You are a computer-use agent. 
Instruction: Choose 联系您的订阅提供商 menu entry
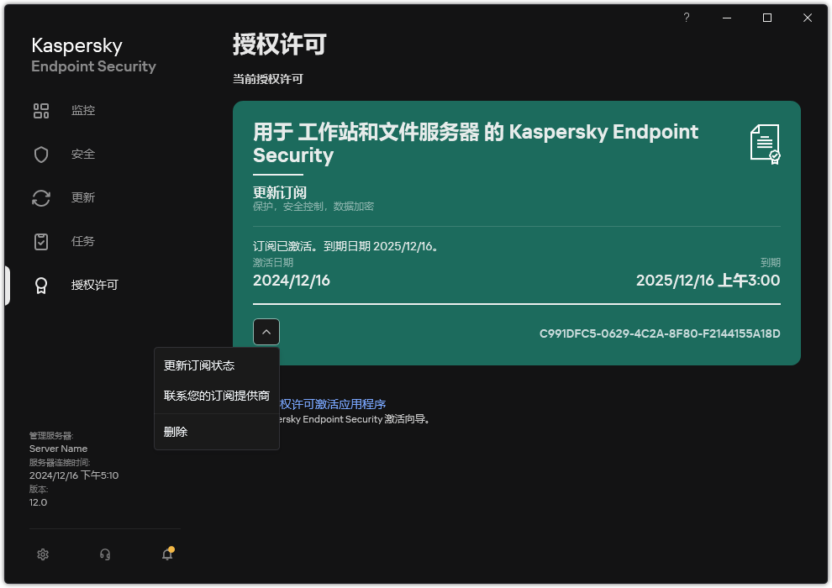click(217, 395)
